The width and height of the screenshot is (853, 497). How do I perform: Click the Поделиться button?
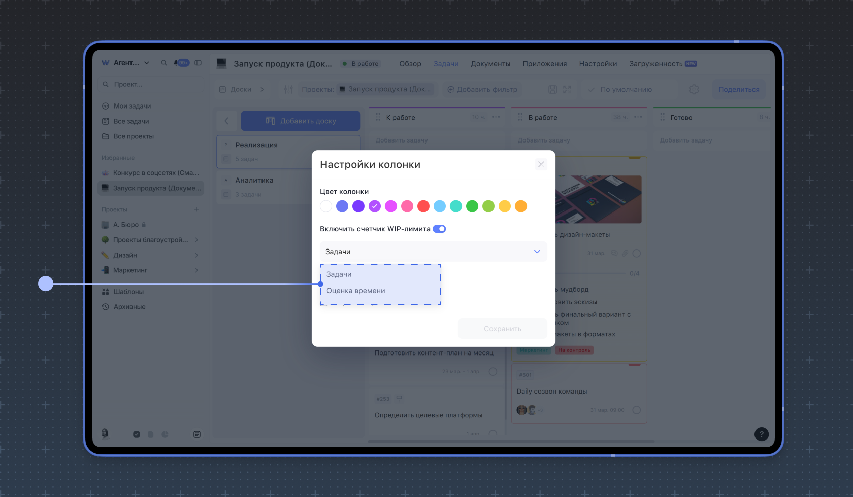pos(738,90)
